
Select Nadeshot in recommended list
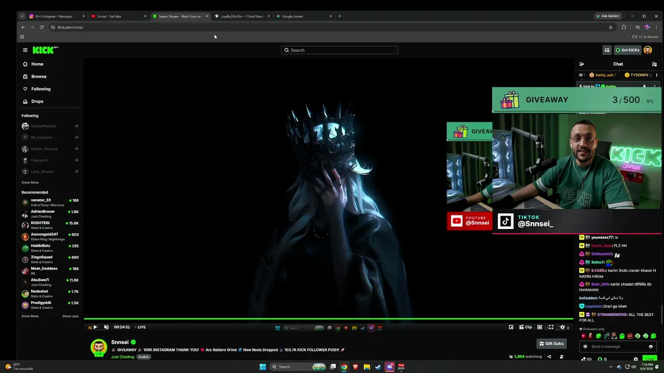(50, 293)
